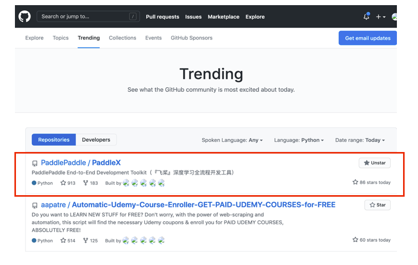This screenshot has height=265, width=418.
Task: Open the PaddlePaddle owner link
Action: coord(63,163)
